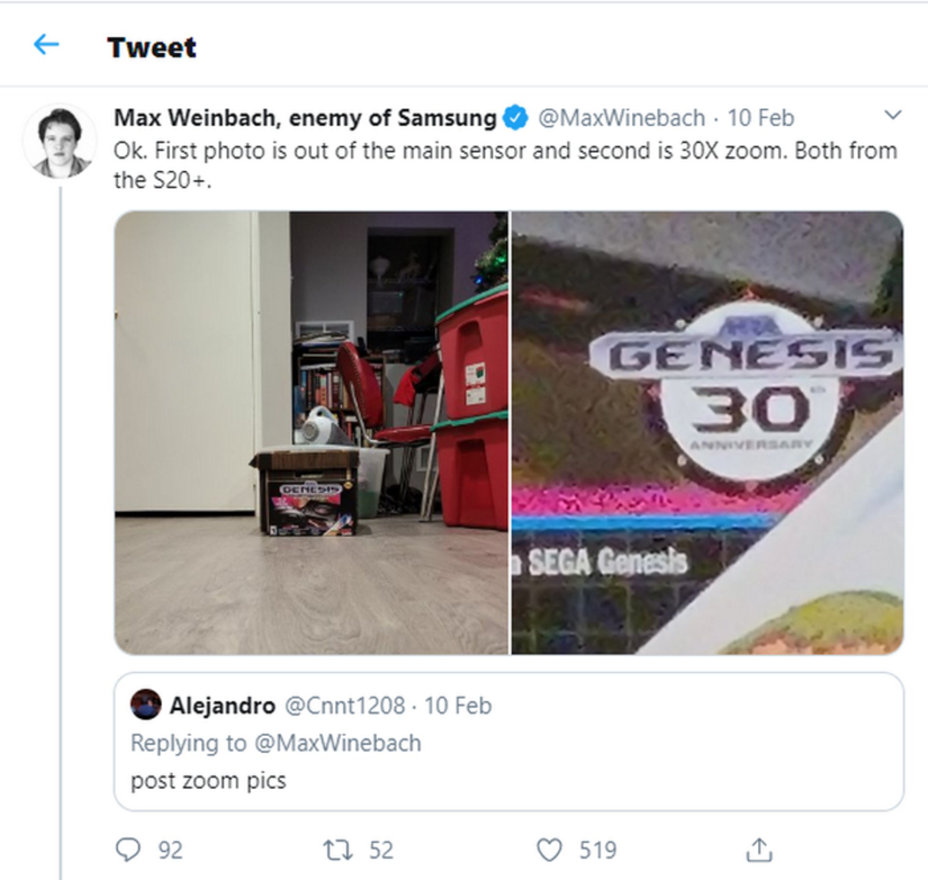Click the 92 replies count
The height and width of the screenshot is (880, 928).
(171, 851)
